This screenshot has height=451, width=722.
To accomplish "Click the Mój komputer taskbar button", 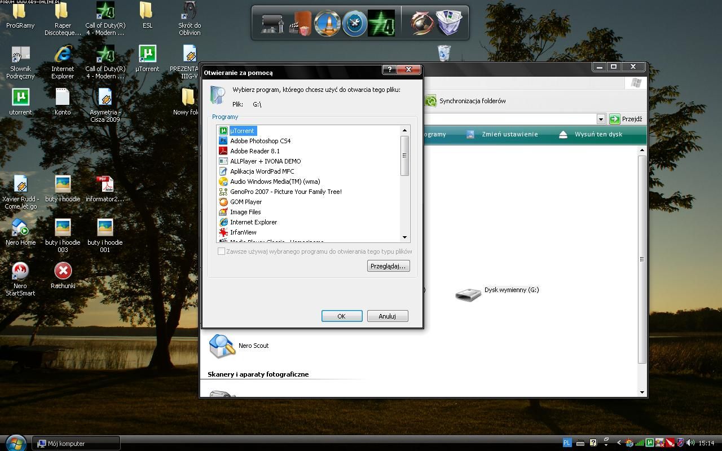I will (x=76, y=444).
